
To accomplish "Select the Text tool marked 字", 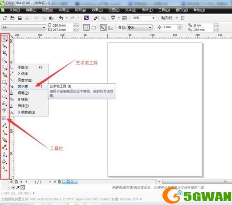I will [x=4, y=110].
